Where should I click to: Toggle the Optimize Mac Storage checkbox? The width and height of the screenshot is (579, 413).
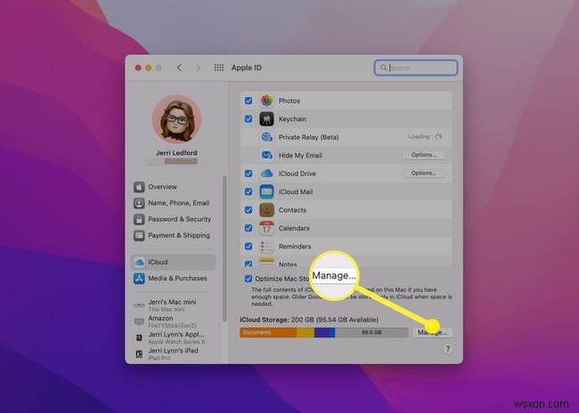click(249, 279)
